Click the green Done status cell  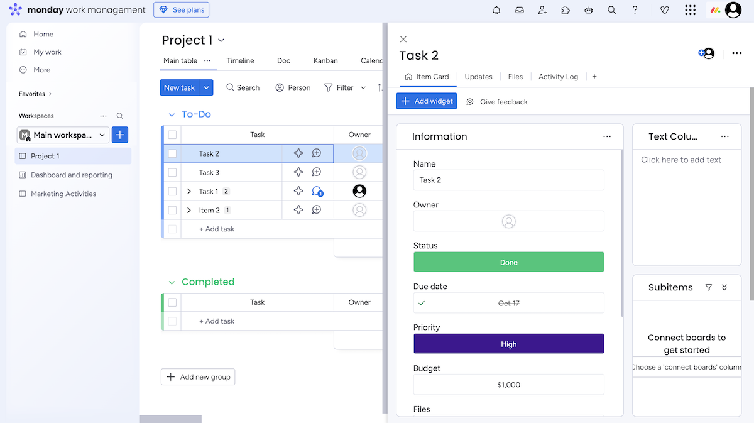click(508, 262)
